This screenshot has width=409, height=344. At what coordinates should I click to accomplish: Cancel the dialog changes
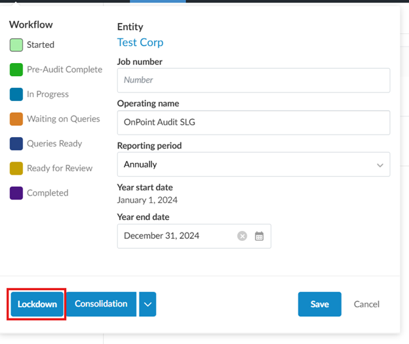coord(366,305)
